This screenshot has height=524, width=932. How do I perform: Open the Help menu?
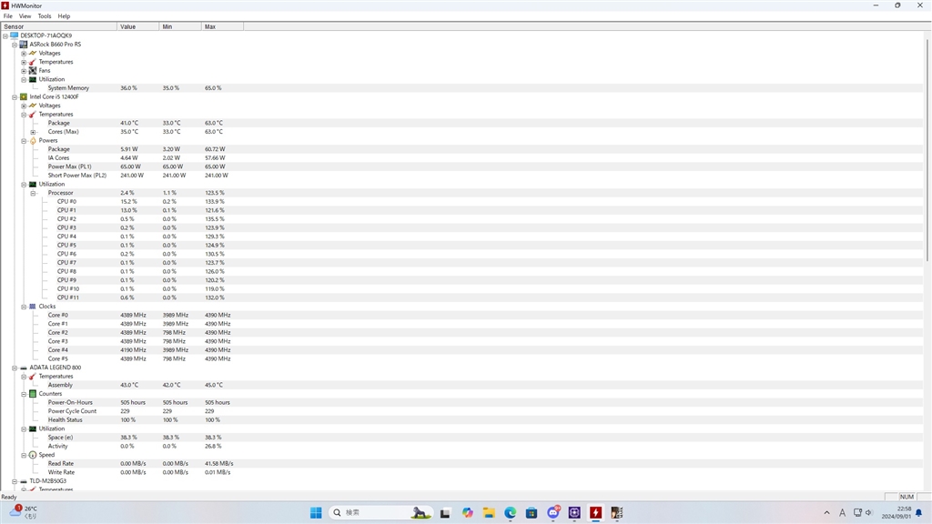tap(64, 16)
